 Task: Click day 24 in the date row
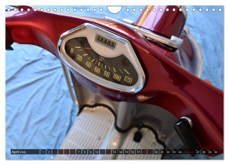[180, 152]
